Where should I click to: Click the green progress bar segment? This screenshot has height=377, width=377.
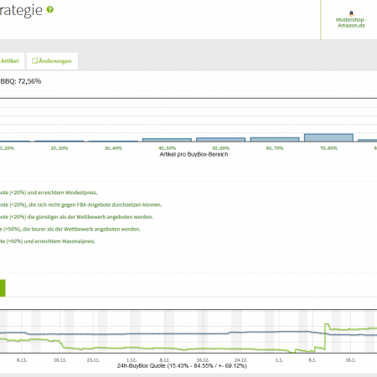pos(3,288)
